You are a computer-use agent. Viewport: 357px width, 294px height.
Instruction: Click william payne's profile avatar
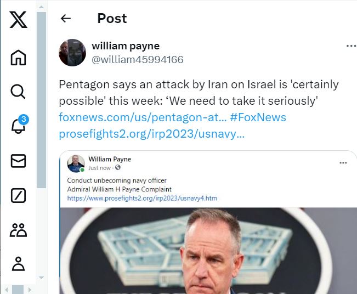click(72, 53)
